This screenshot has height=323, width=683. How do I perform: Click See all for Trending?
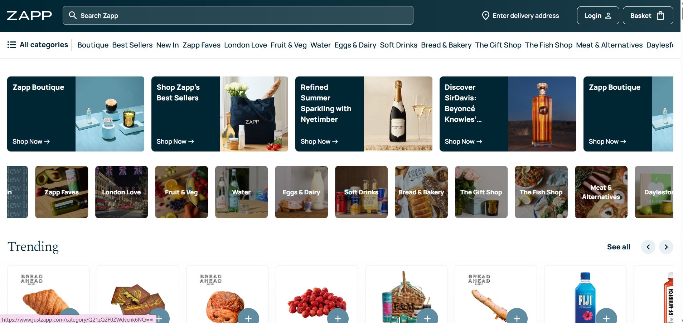(x=618, y=247)
